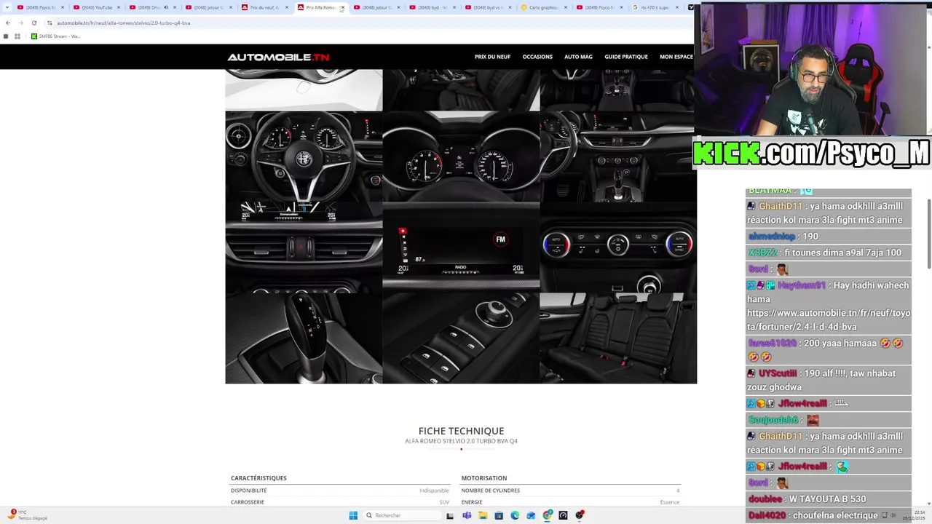Click the address bar URL automobile.tn
The height and width of the screenshot is (524, 932).
pyautogui.click(x=123, y=23)
